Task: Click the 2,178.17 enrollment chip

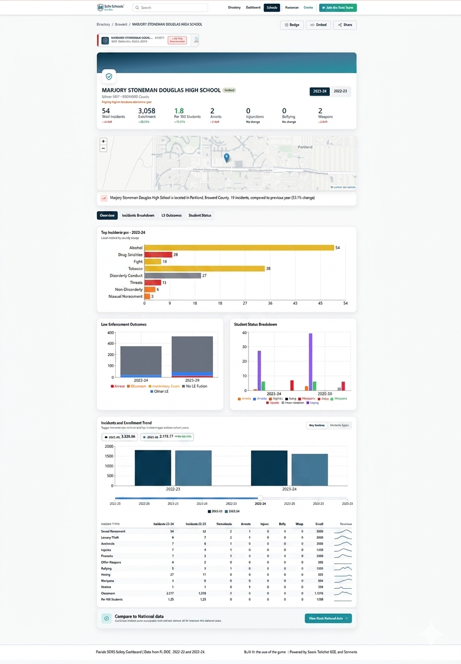Action: [x=167, y=437]
